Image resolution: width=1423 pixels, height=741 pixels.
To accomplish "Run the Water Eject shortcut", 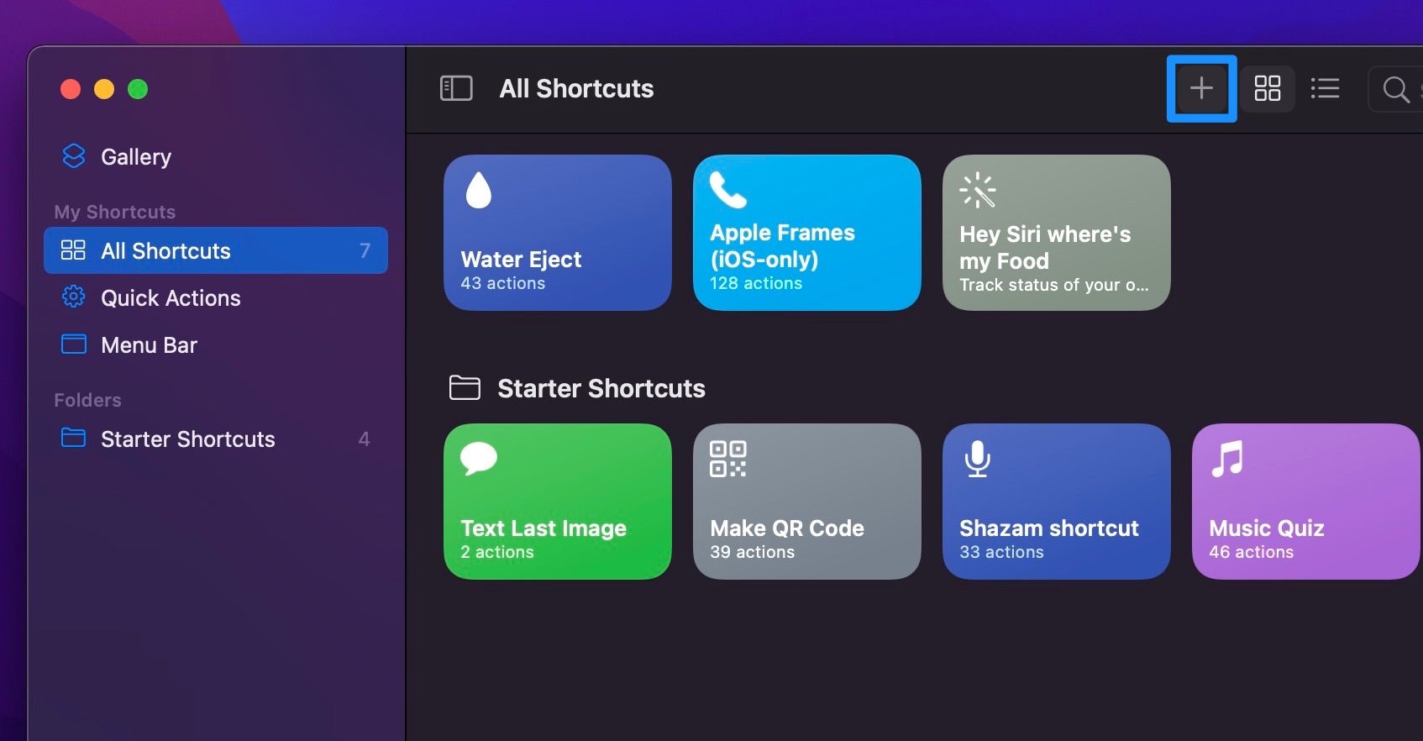I will pyautogui.click(x=558, y=233).
